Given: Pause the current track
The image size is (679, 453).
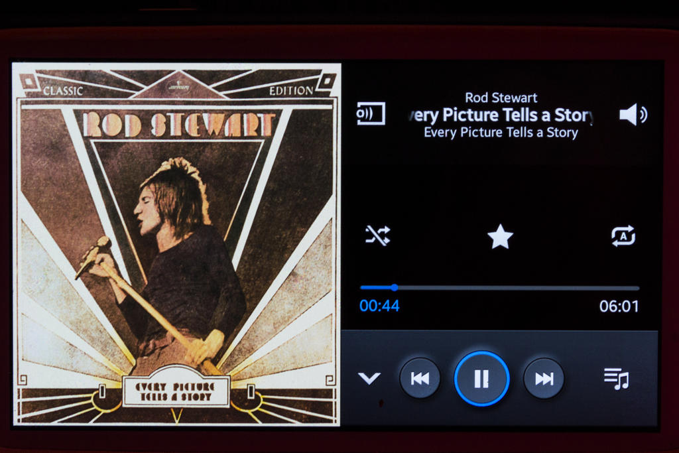Looking at the screenshot, I should click(481, 379).
